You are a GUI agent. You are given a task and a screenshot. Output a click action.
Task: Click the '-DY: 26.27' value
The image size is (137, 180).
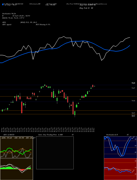click(30, 138)
